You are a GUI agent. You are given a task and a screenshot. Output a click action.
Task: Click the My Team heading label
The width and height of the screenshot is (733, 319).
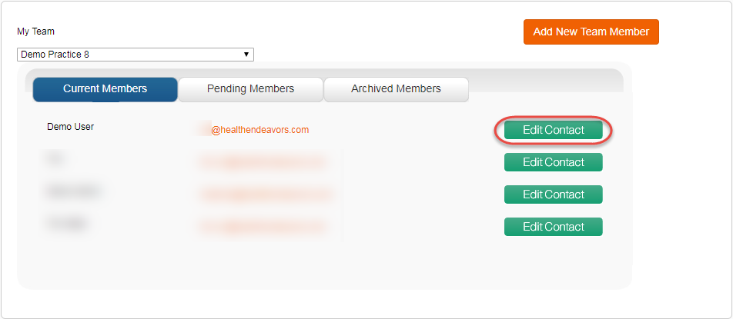pyautogui.click(x=35, y=32)
